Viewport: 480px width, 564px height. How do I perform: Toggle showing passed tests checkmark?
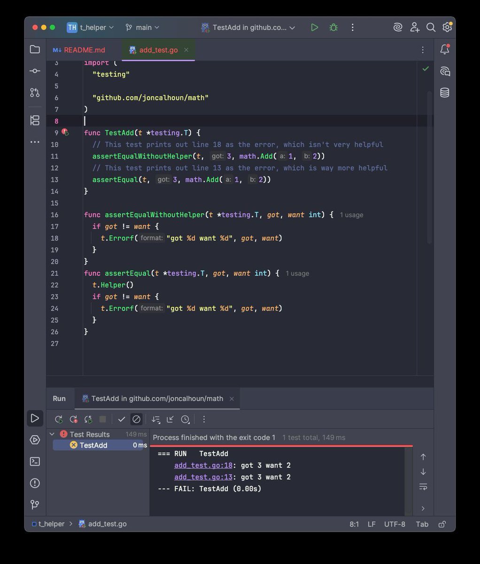pos(122,419)
